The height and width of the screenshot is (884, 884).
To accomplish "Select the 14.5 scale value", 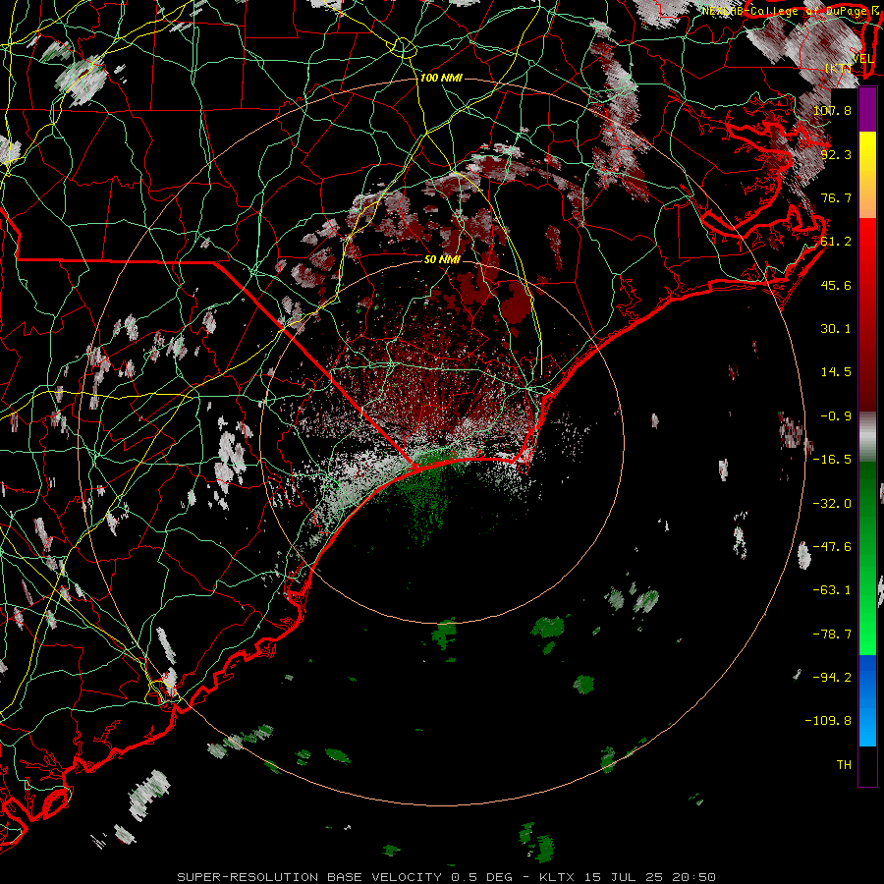I will [x=836, y=372].
